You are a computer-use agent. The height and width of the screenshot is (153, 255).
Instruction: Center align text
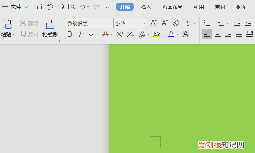pyautogui.click(x=218, y=34)
